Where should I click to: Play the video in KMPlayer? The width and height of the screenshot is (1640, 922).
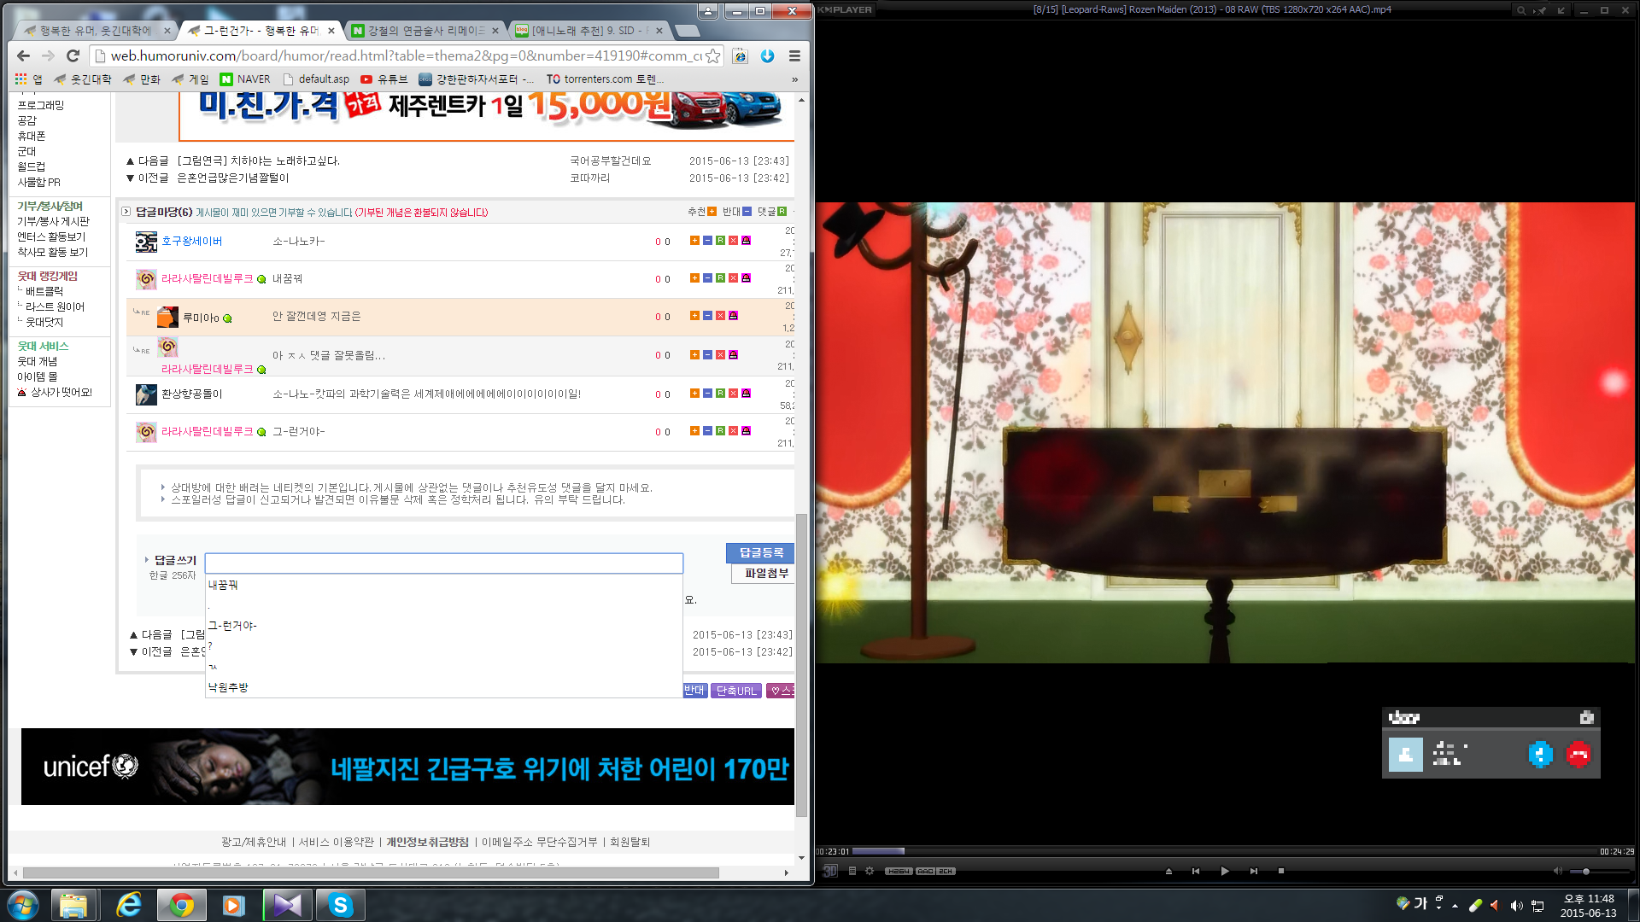tap(1225, 871)
